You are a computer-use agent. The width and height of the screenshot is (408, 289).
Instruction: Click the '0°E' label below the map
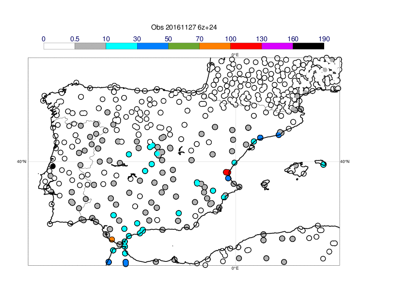pyautogui.click(x=235, y=268)
